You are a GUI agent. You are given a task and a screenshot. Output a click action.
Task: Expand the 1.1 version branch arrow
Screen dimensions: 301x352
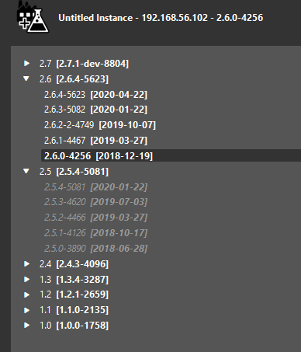[26, 310]
